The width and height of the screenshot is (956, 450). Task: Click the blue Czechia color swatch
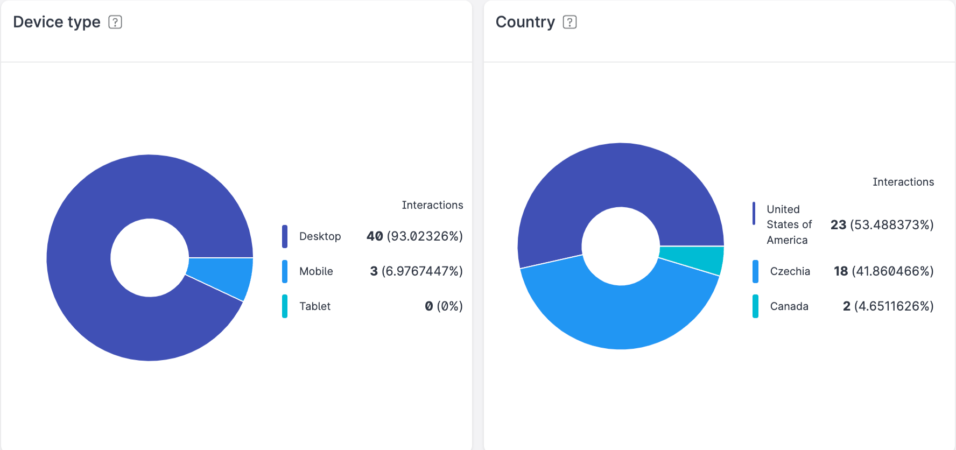click(x=755, y=271)
